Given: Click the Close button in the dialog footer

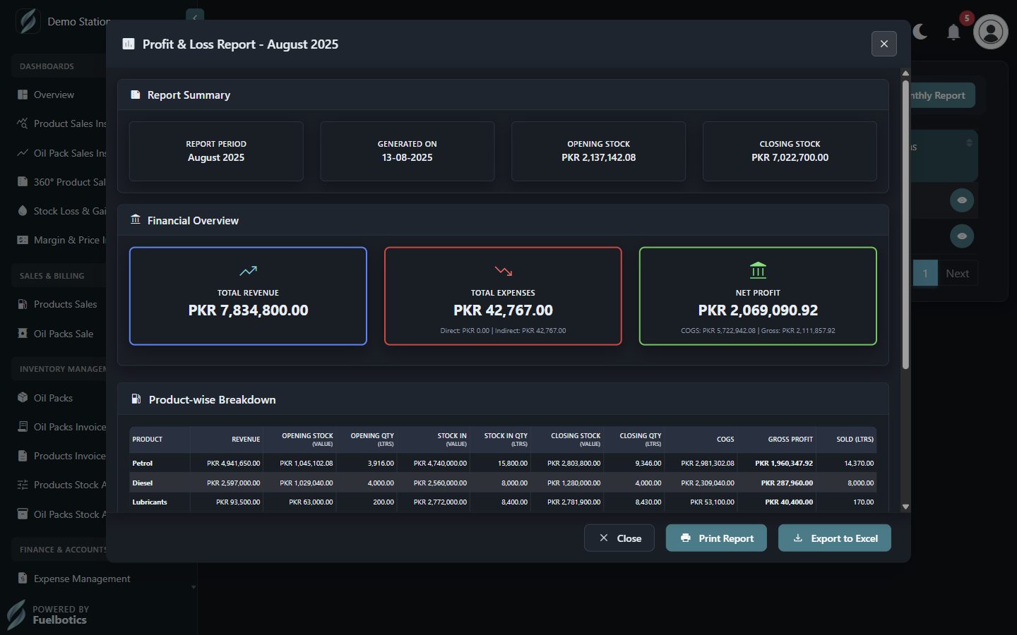Looking at the screenshot, I should coord(619,538).
